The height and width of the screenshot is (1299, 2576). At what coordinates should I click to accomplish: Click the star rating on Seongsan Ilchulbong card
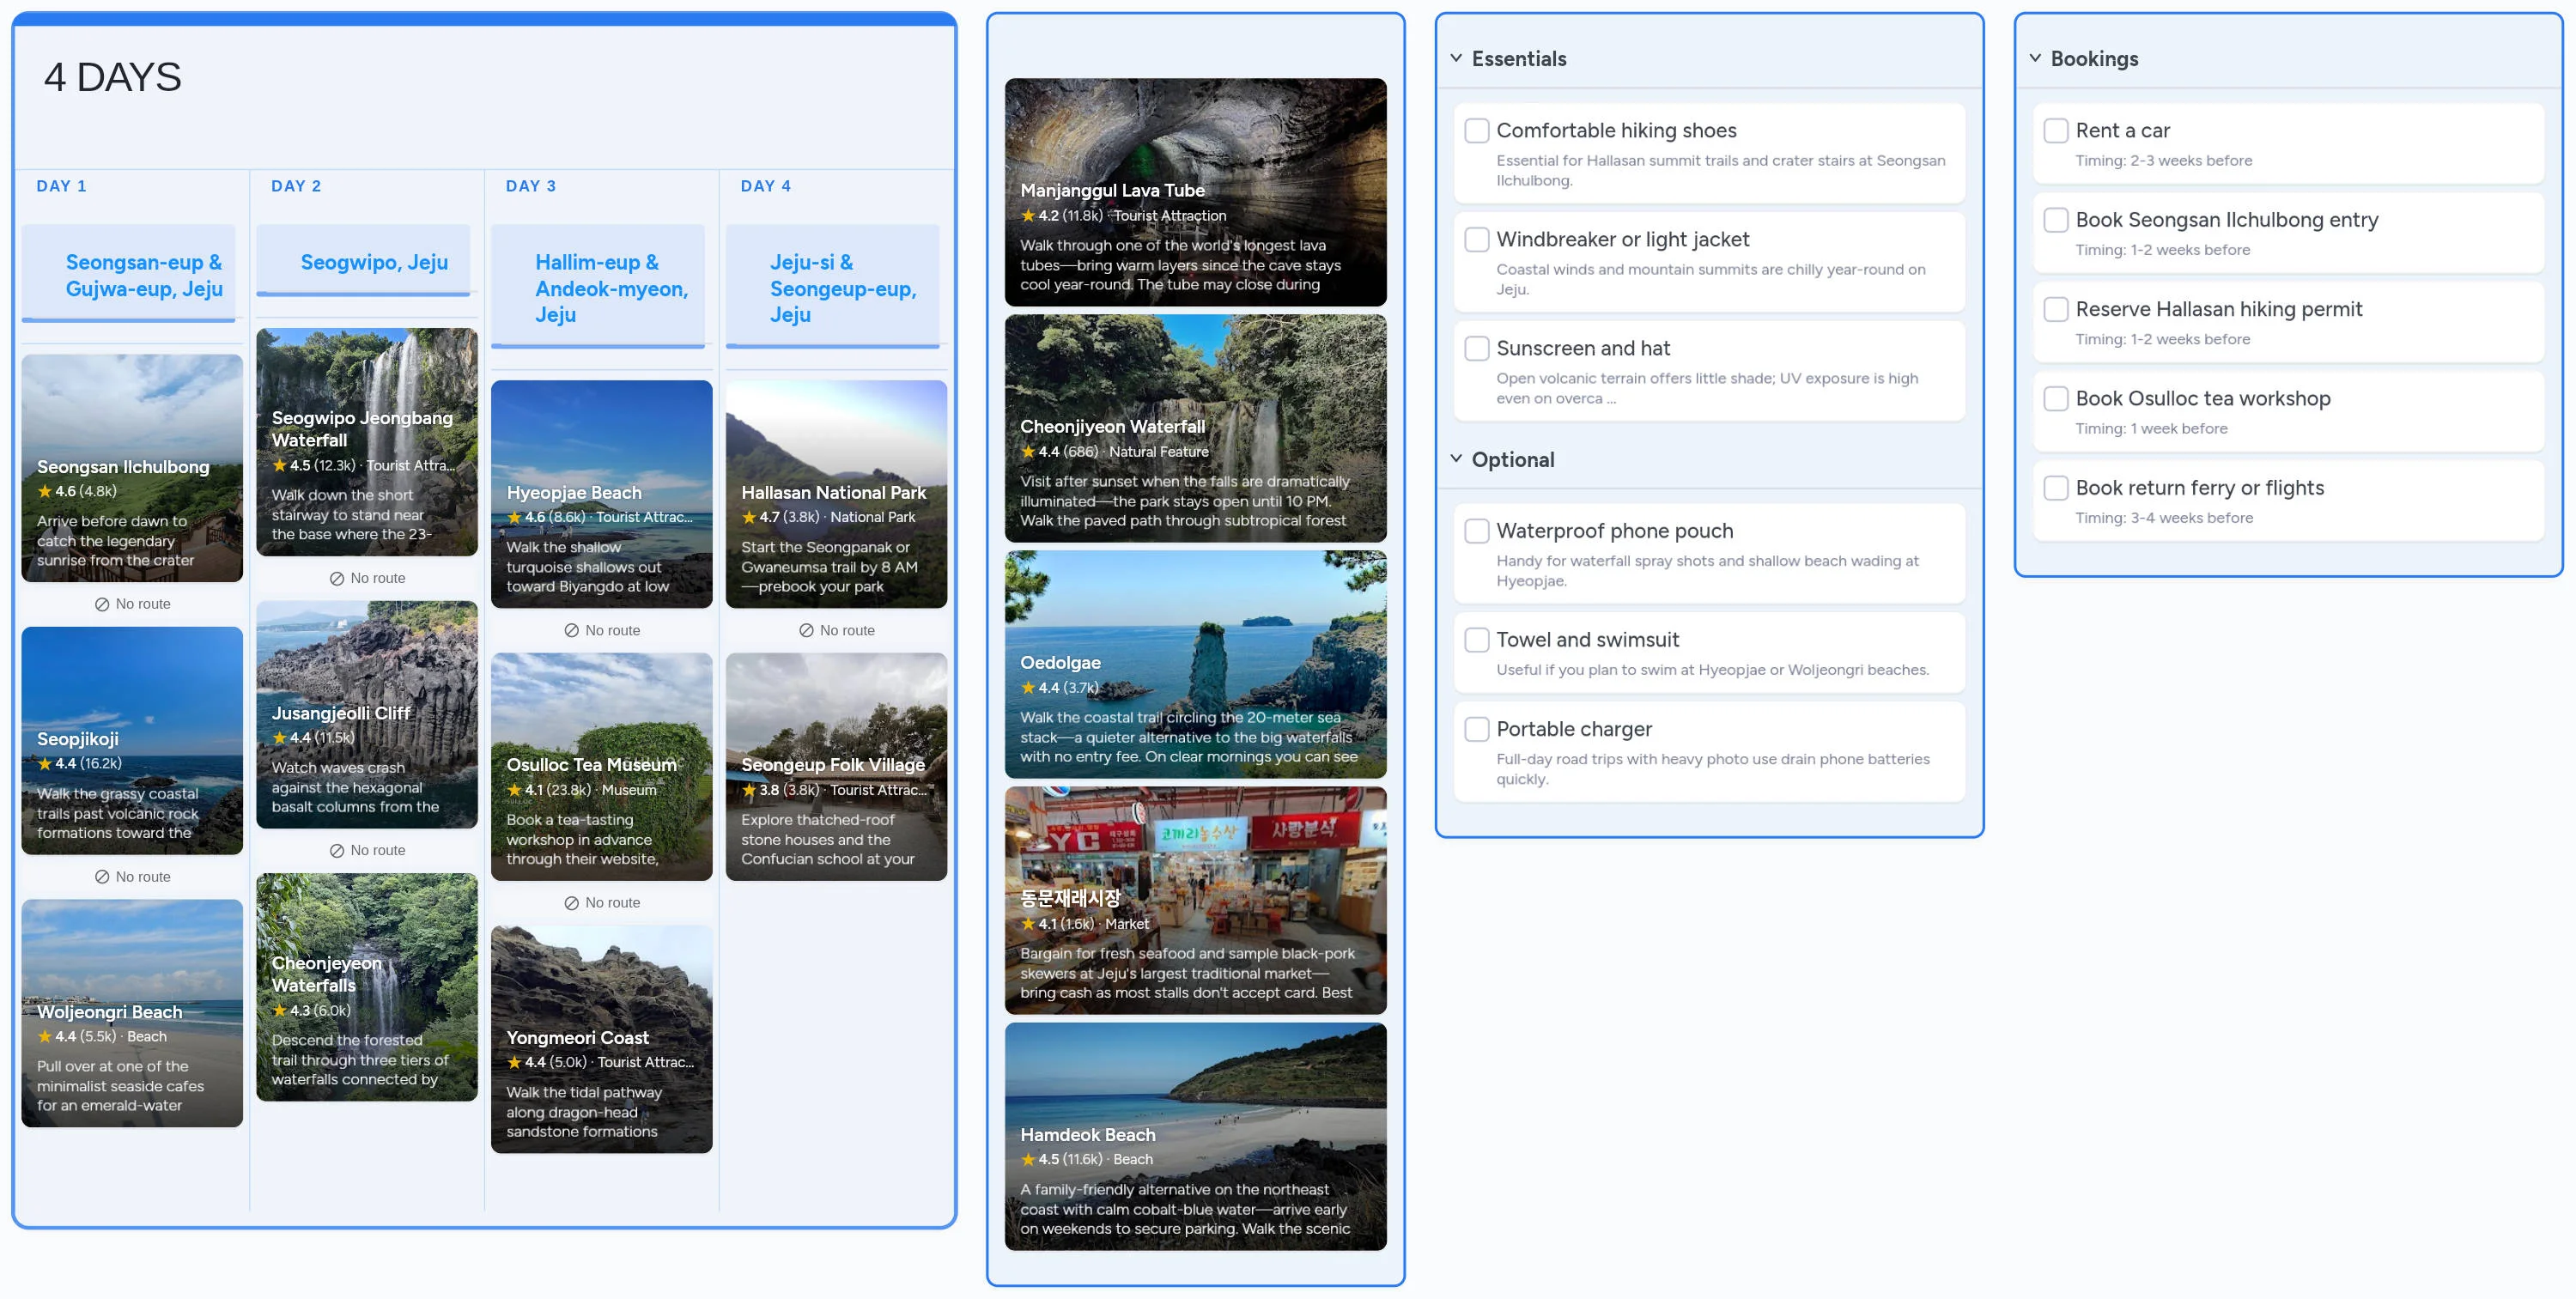pos(47,492)
